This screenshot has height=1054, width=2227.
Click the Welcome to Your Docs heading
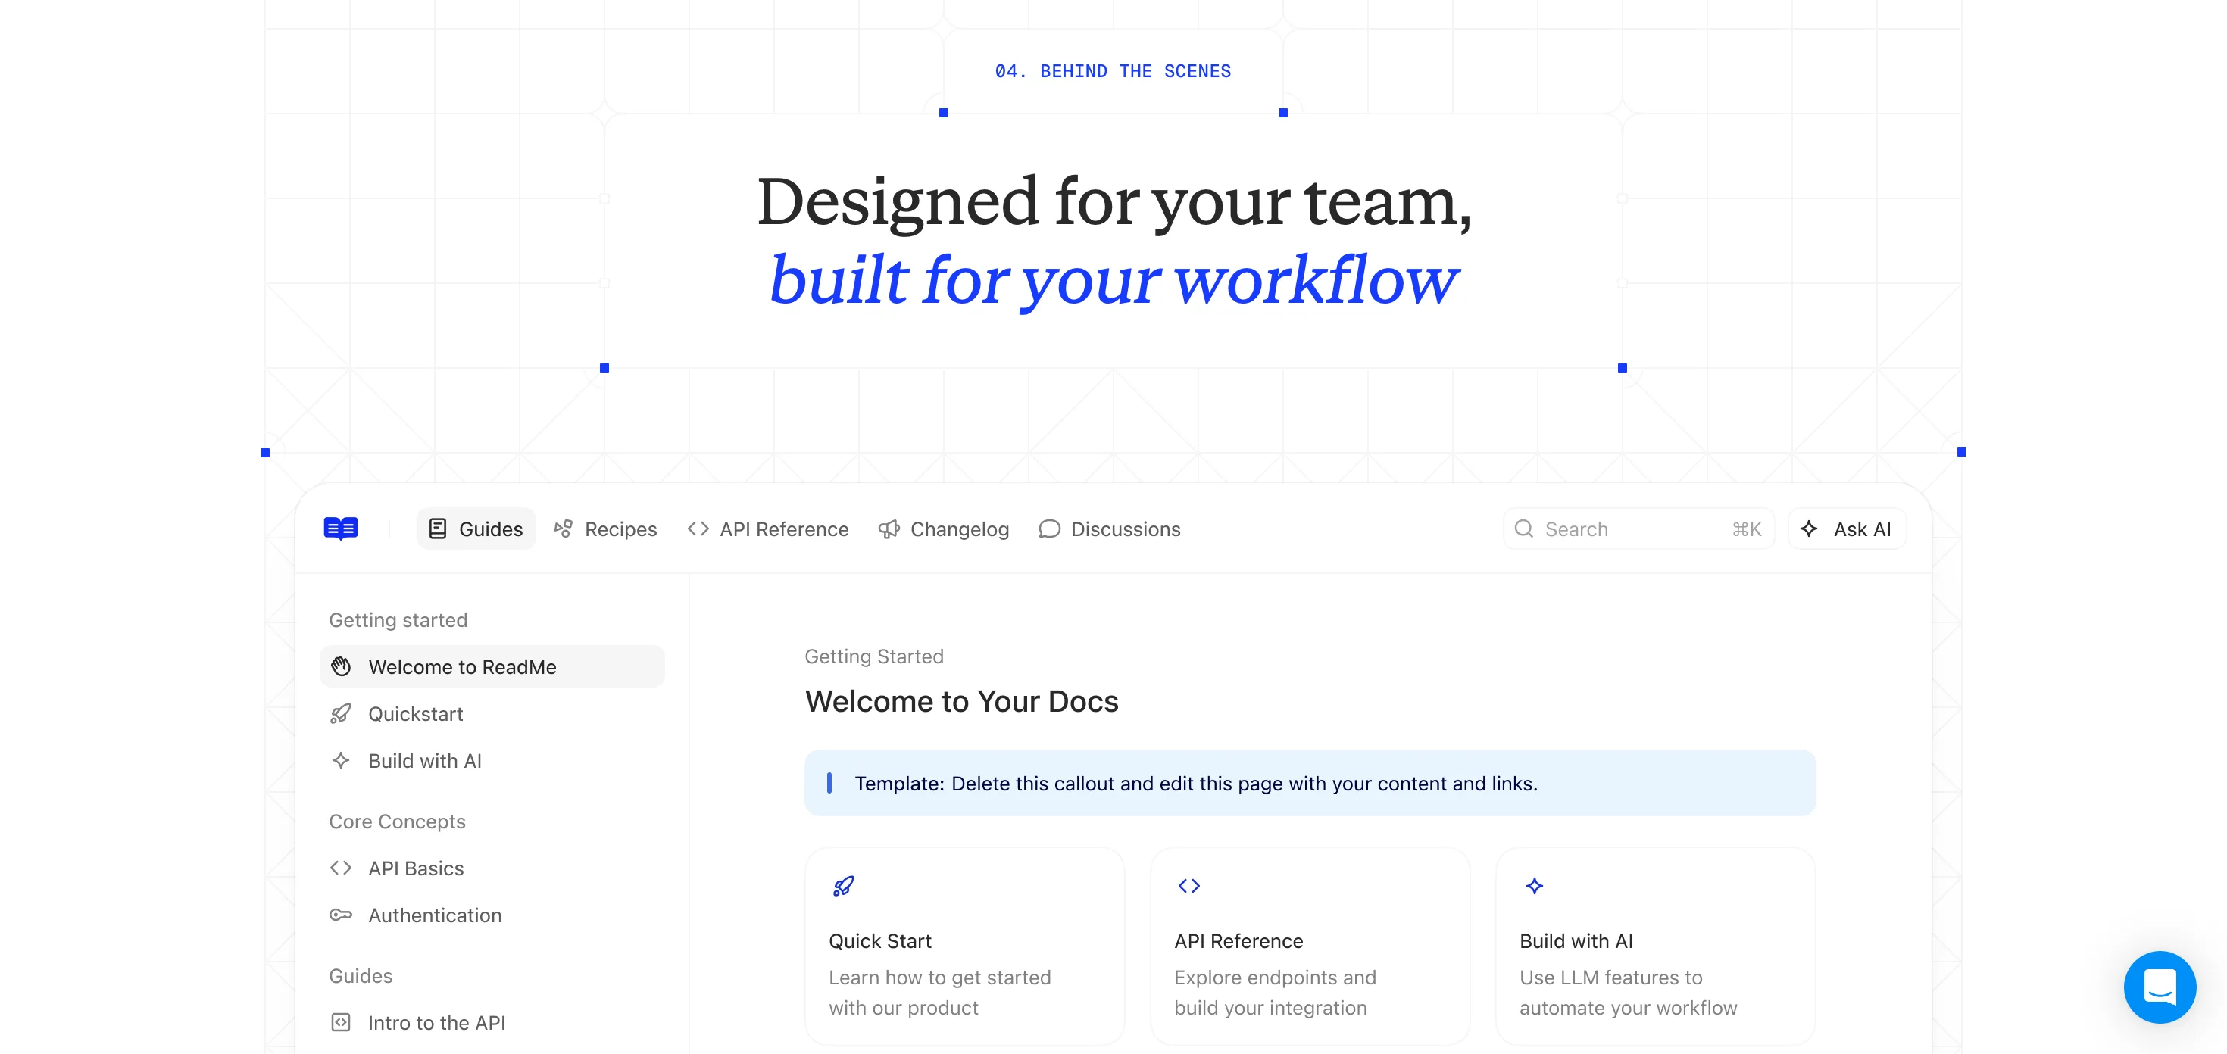[x=961, y=700]
